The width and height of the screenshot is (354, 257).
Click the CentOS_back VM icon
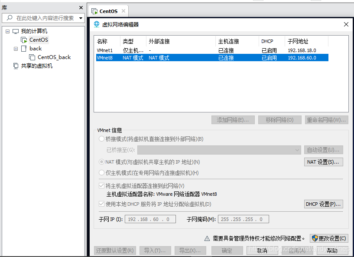click(32, 57)
